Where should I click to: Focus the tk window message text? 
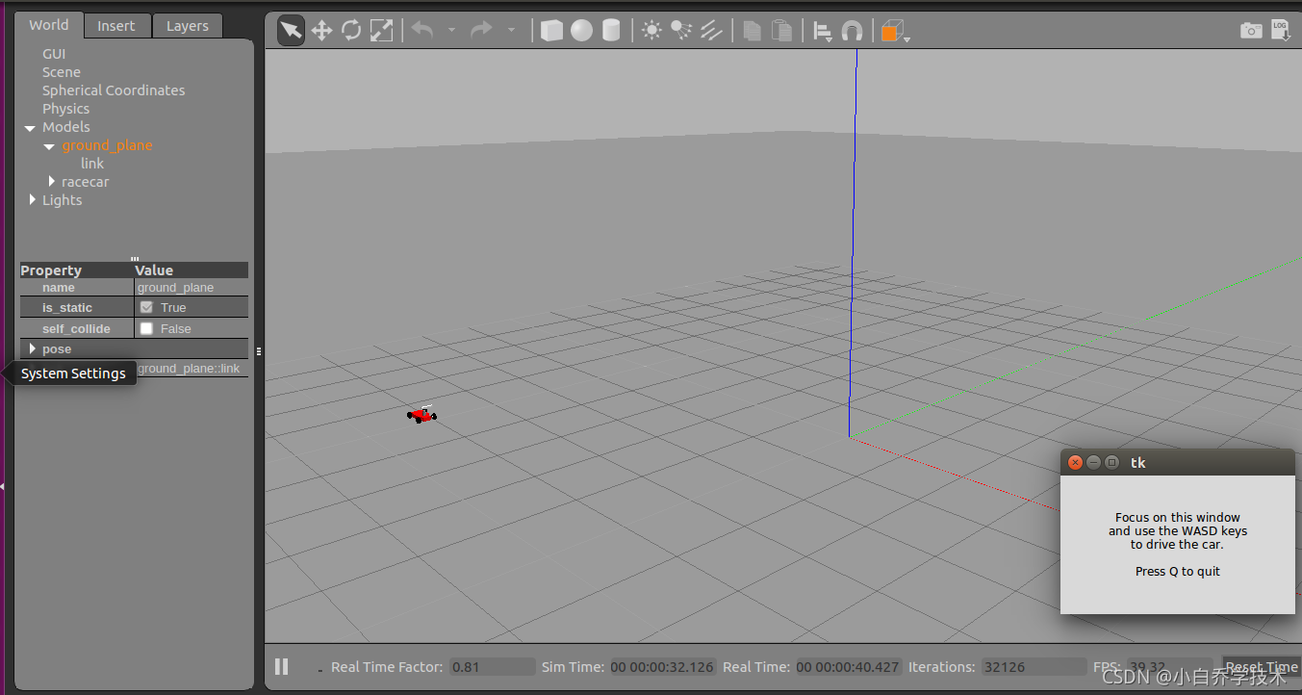coord(1178,544)
